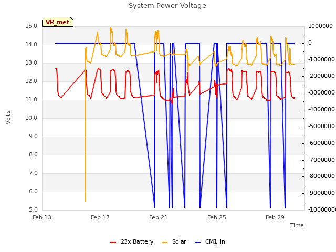Viewport: 336px width, 252px height.
Task: Click the 14.0 volts tick label
Action: (31, 45)
